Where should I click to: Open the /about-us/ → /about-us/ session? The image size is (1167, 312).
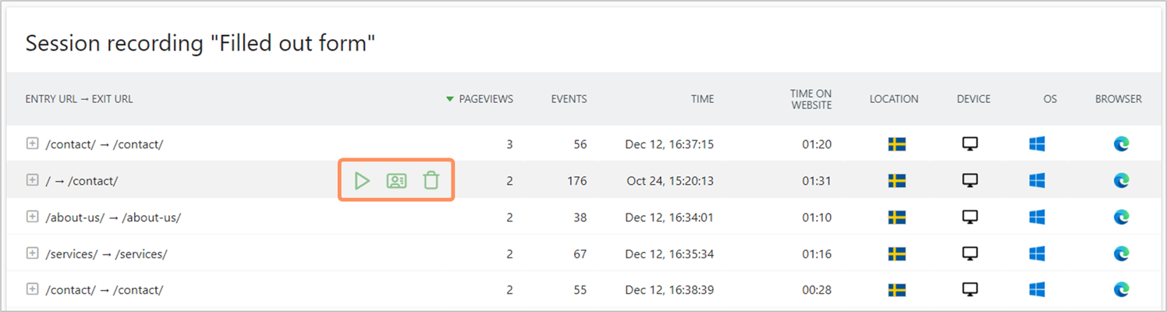pos(113,218)
